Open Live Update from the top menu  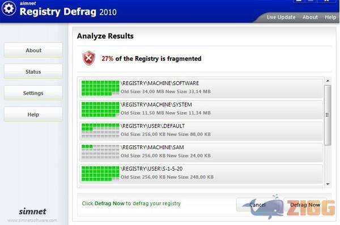[281, 17]
